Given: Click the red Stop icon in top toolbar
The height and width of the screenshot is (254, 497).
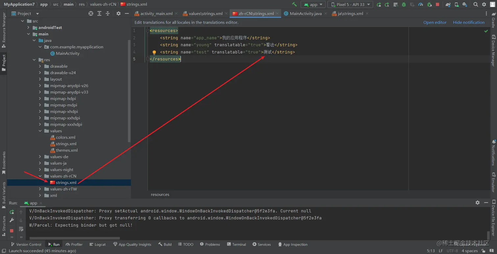Looking at the screenshot, I should (x=438, y=4).
